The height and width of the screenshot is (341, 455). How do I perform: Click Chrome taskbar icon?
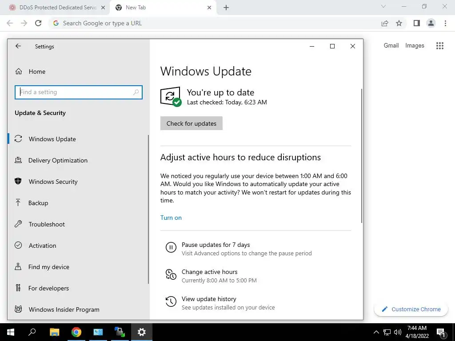click(76, 332)
